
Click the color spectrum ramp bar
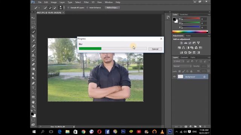(190, 31)
